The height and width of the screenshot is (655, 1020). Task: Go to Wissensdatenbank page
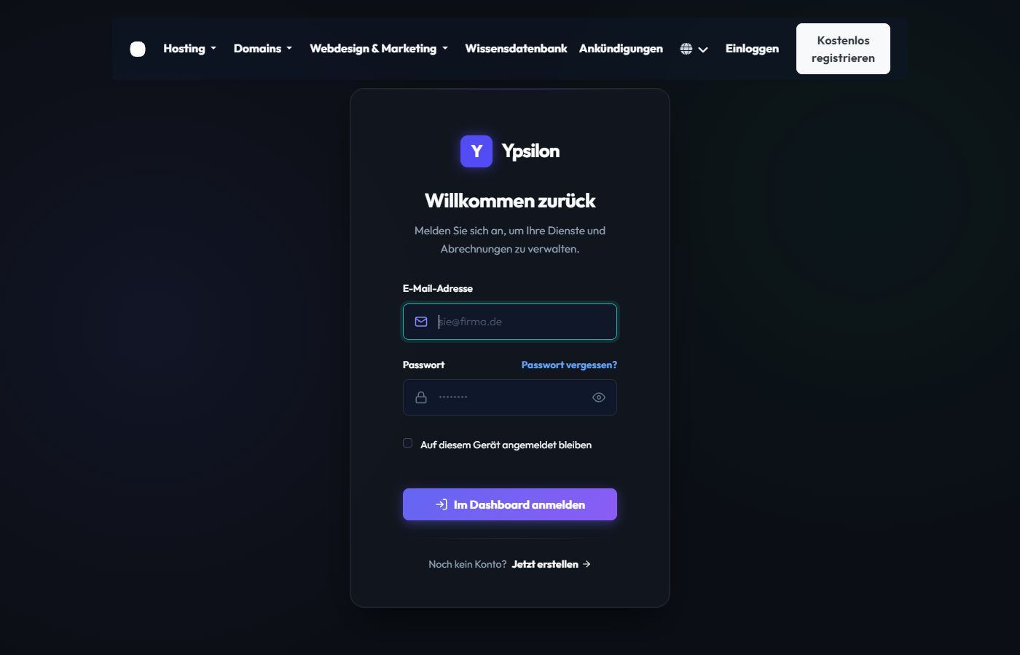(516, 49)
